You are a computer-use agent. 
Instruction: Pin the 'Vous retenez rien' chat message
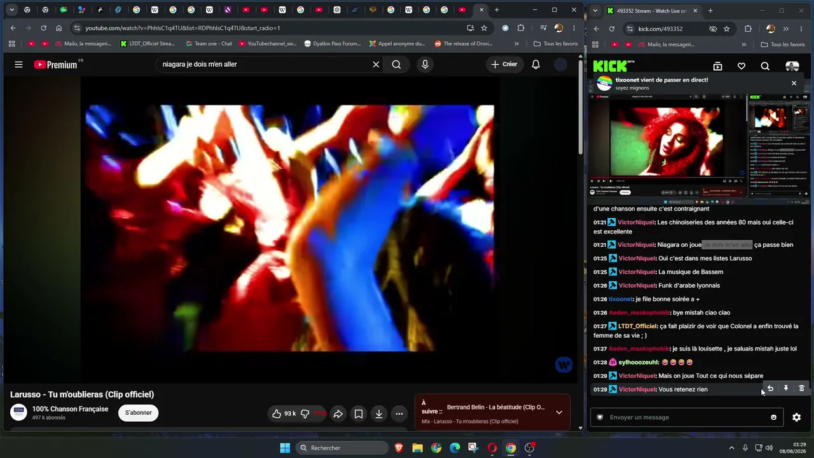pyautogui.click(x=786, y=388)
